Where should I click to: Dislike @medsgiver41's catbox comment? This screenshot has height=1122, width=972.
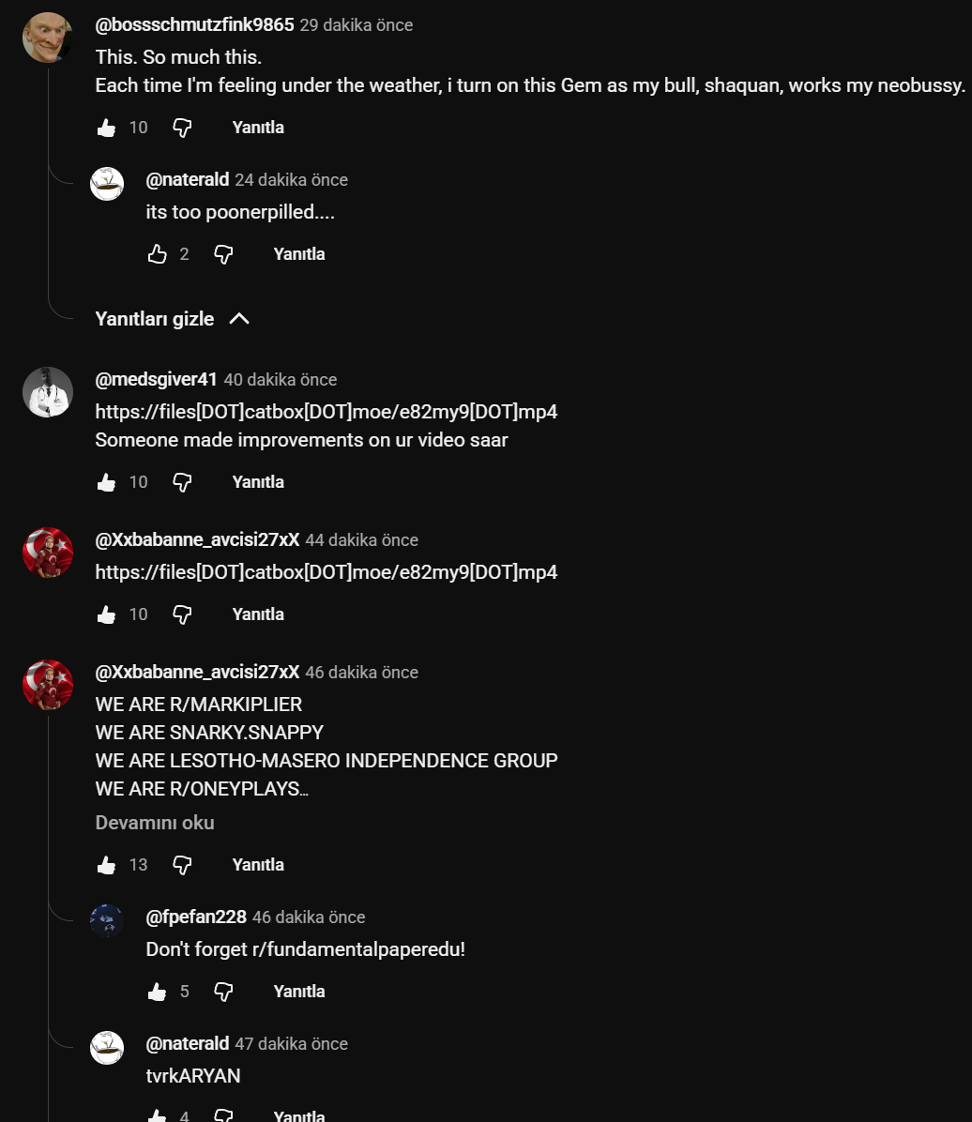point(183,482)
